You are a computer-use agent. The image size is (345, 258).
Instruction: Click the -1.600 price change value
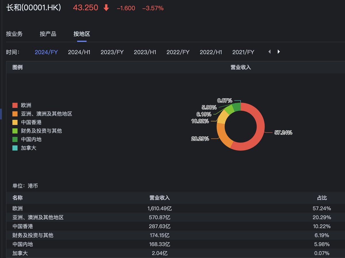coord(126,8)
